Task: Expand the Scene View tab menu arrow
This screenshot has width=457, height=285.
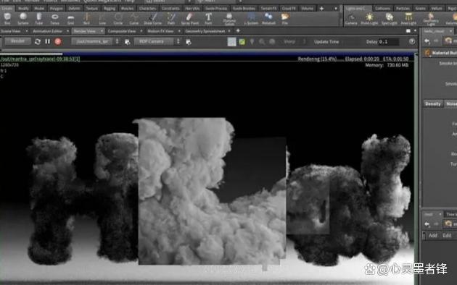Action: pyautogui.click(x=27, y=31)
